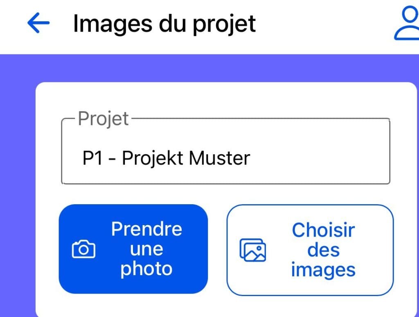The height and width of the screenshot is (317, 419).
Task: Tap the gallery pictures icon
Action: point(253,250)
